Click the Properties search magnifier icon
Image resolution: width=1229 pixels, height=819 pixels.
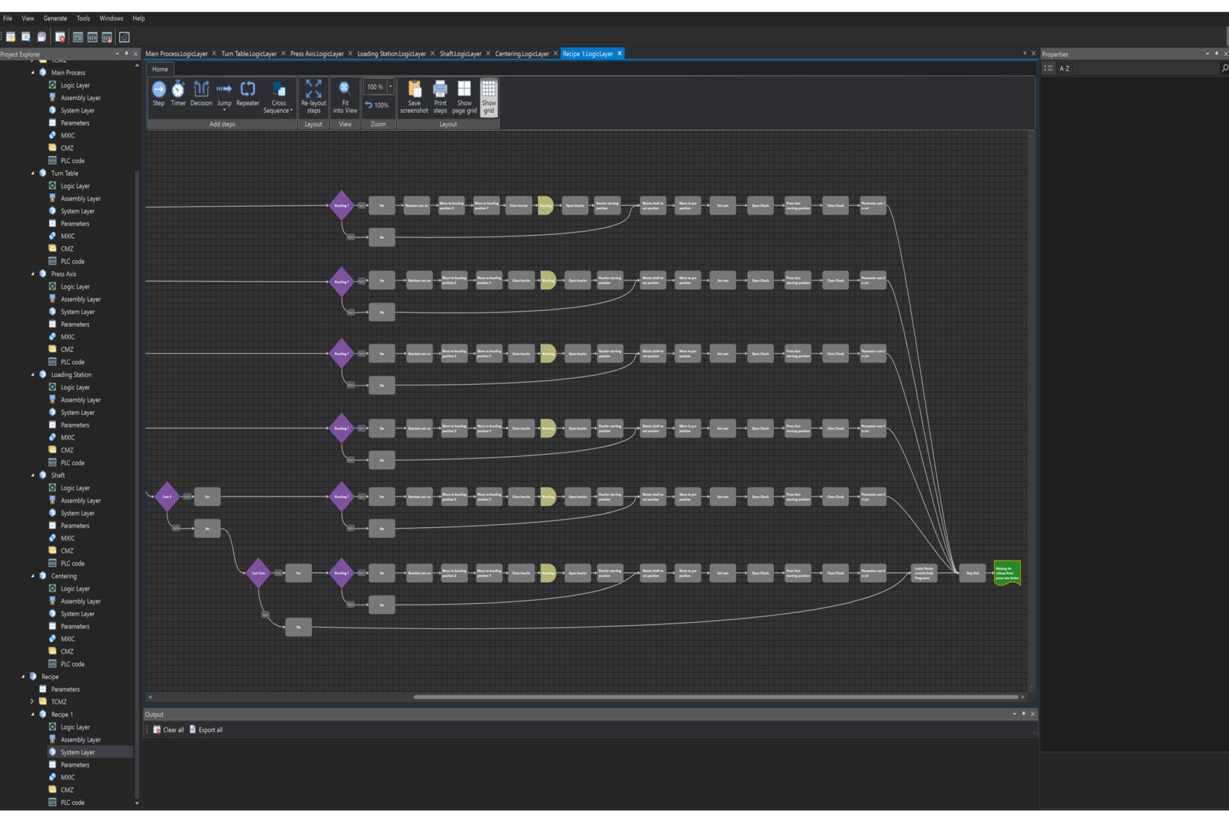(x=1224, y=68)
